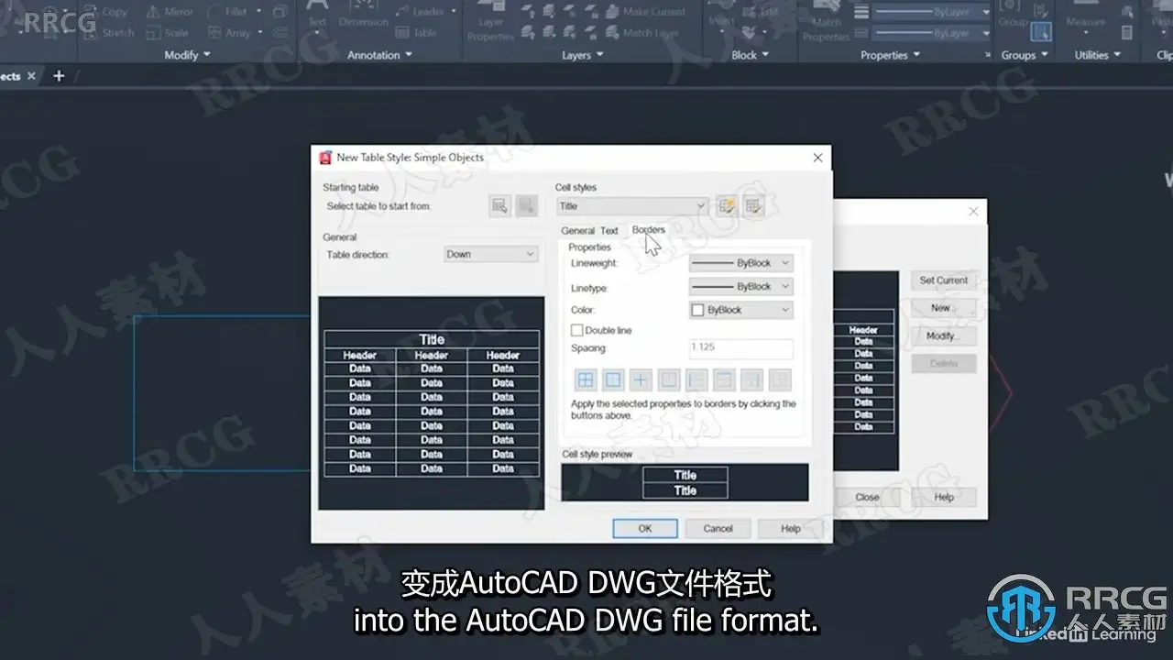Open the Linetype ByBlock dropdown
Screen dimensions: 1173x660
740,287
